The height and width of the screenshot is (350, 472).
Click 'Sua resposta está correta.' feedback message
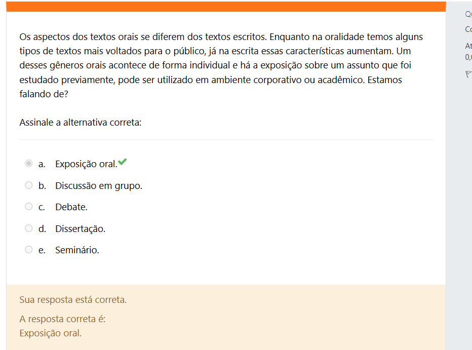(73, 300)
